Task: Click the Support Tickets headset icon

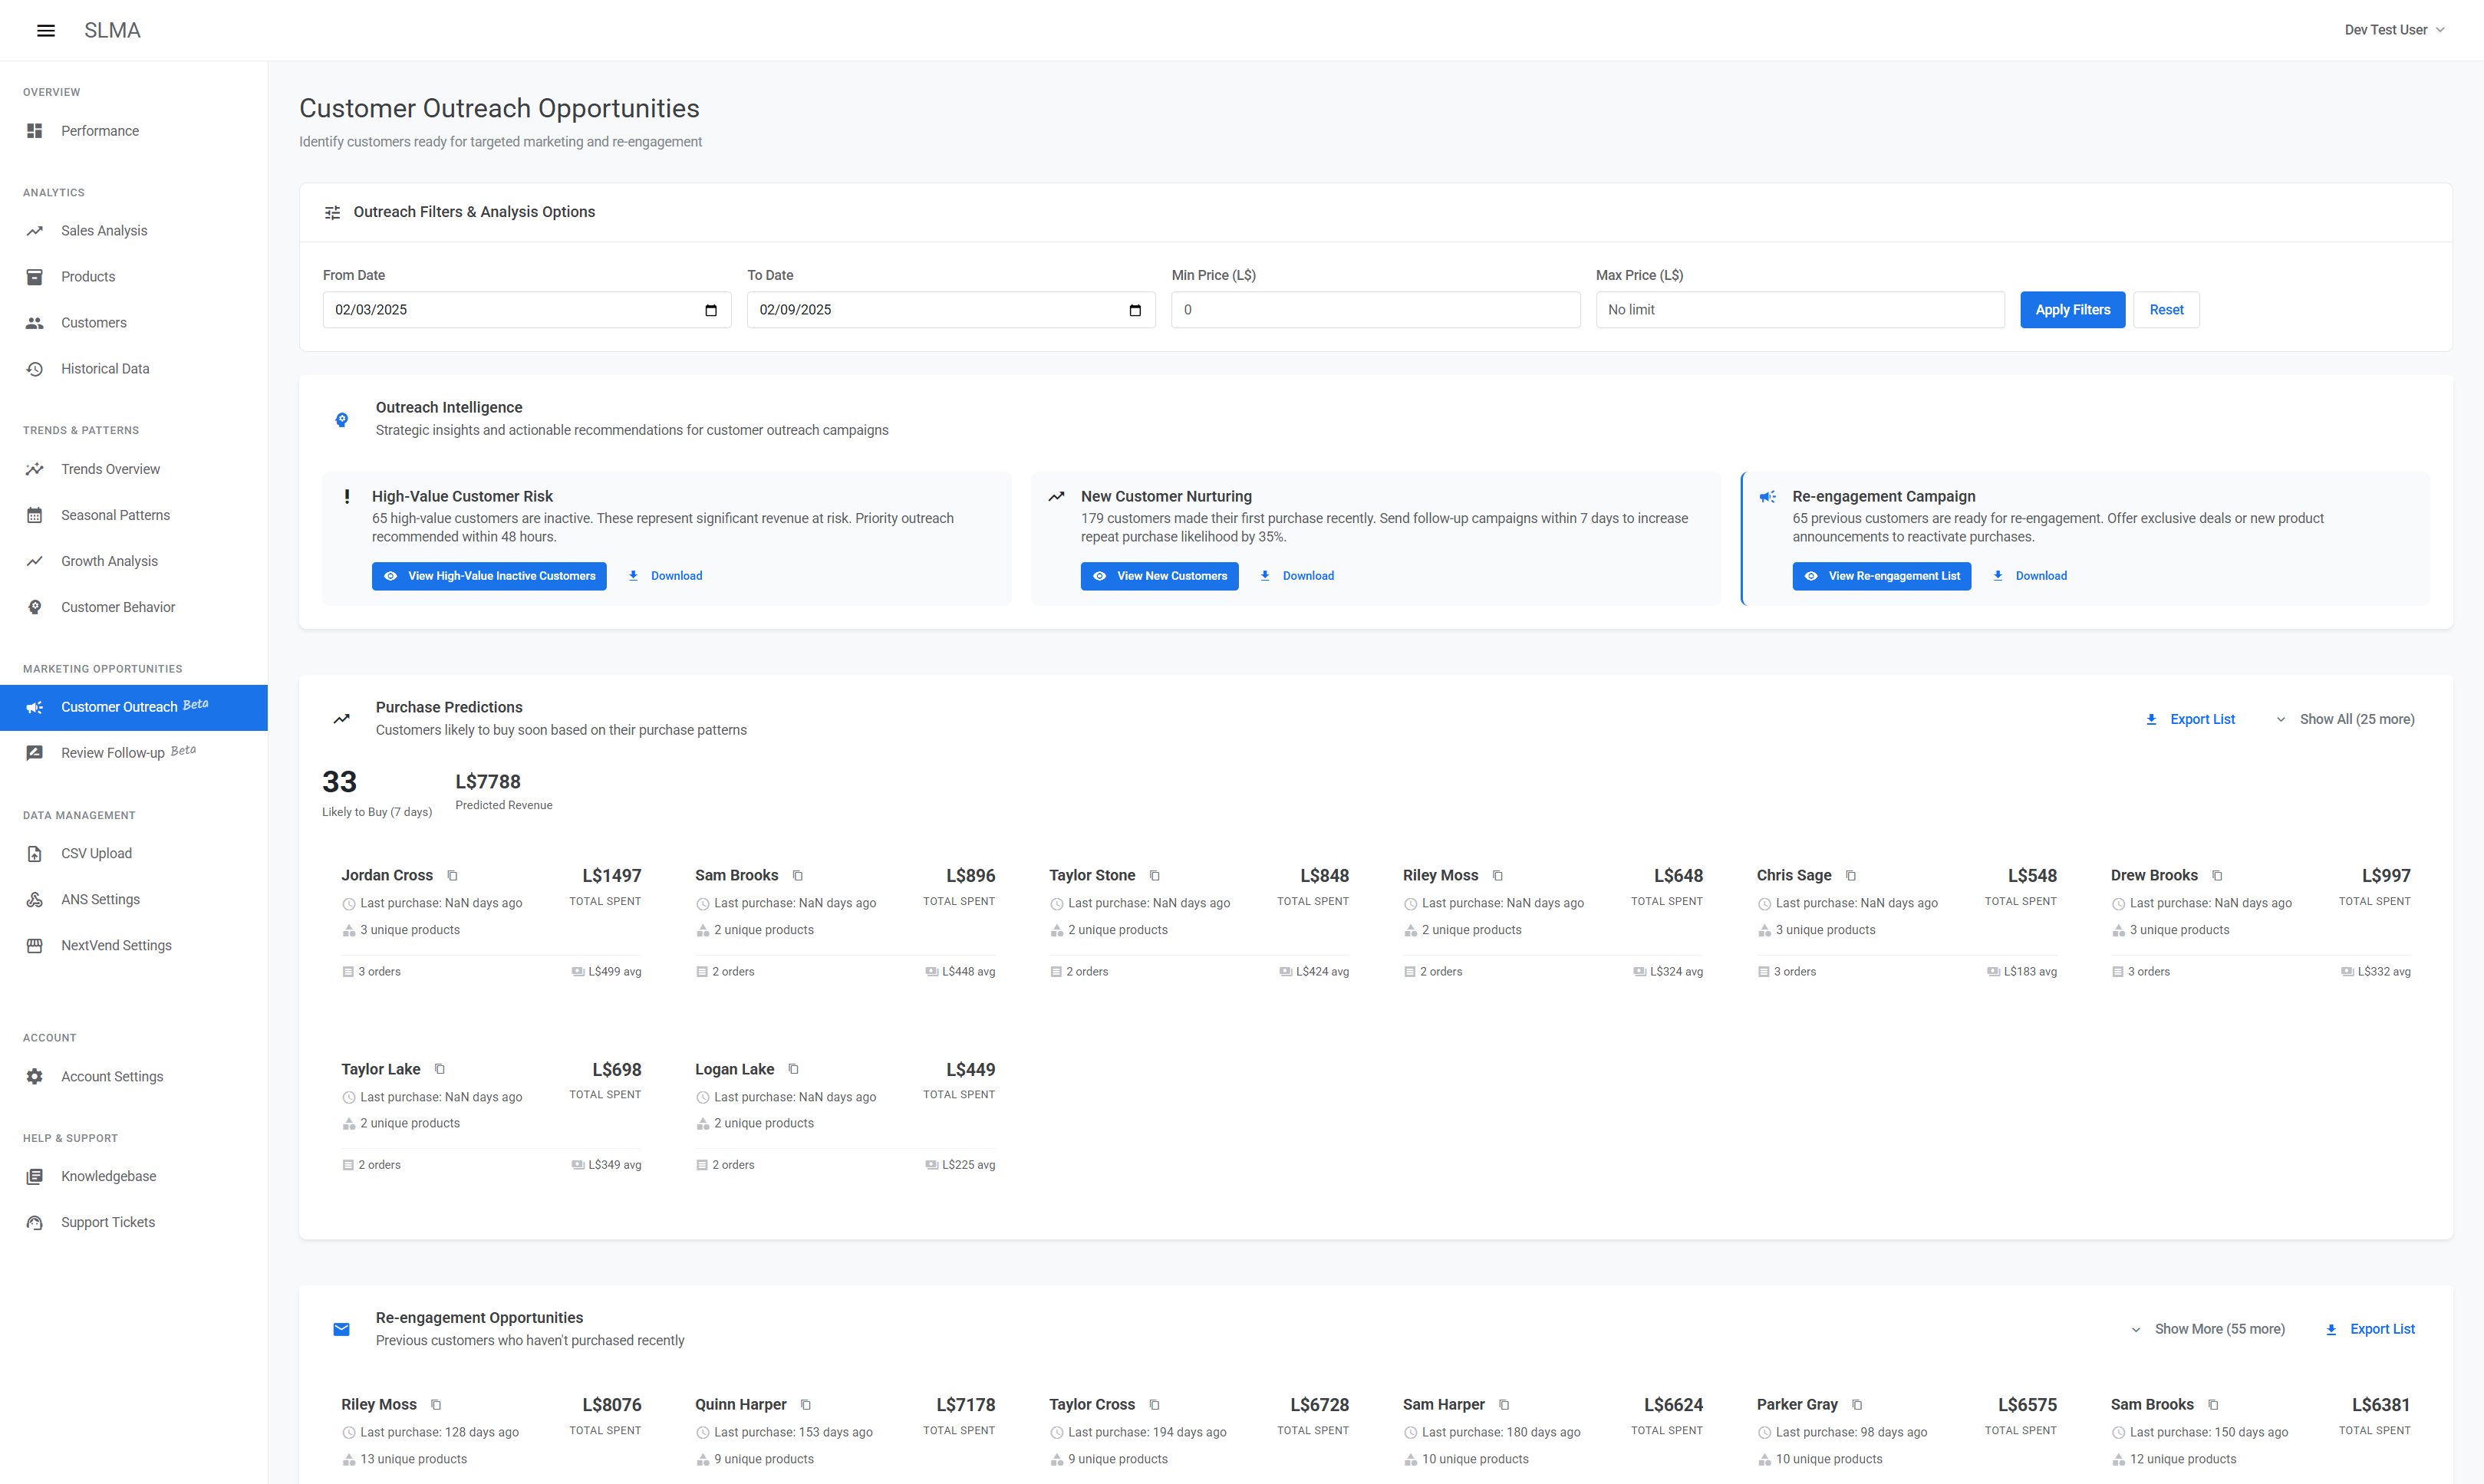Action: (x=35, y=1223)
